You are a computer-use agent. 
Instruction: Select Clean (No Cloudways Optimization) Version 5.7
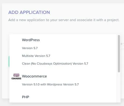(55, 64)
